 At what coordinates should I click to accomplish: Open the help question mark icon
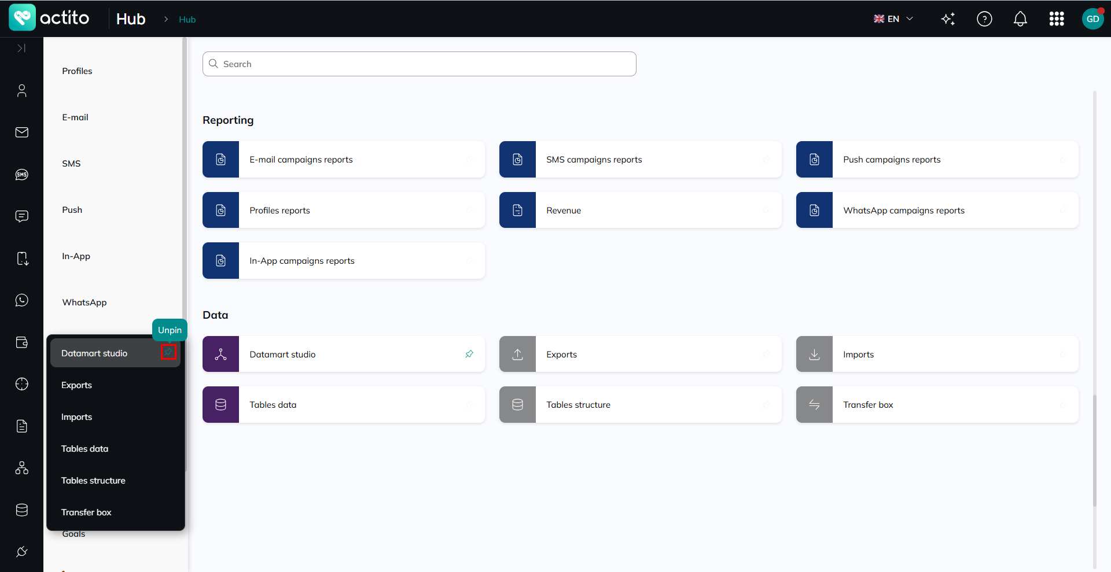point(984,19)
